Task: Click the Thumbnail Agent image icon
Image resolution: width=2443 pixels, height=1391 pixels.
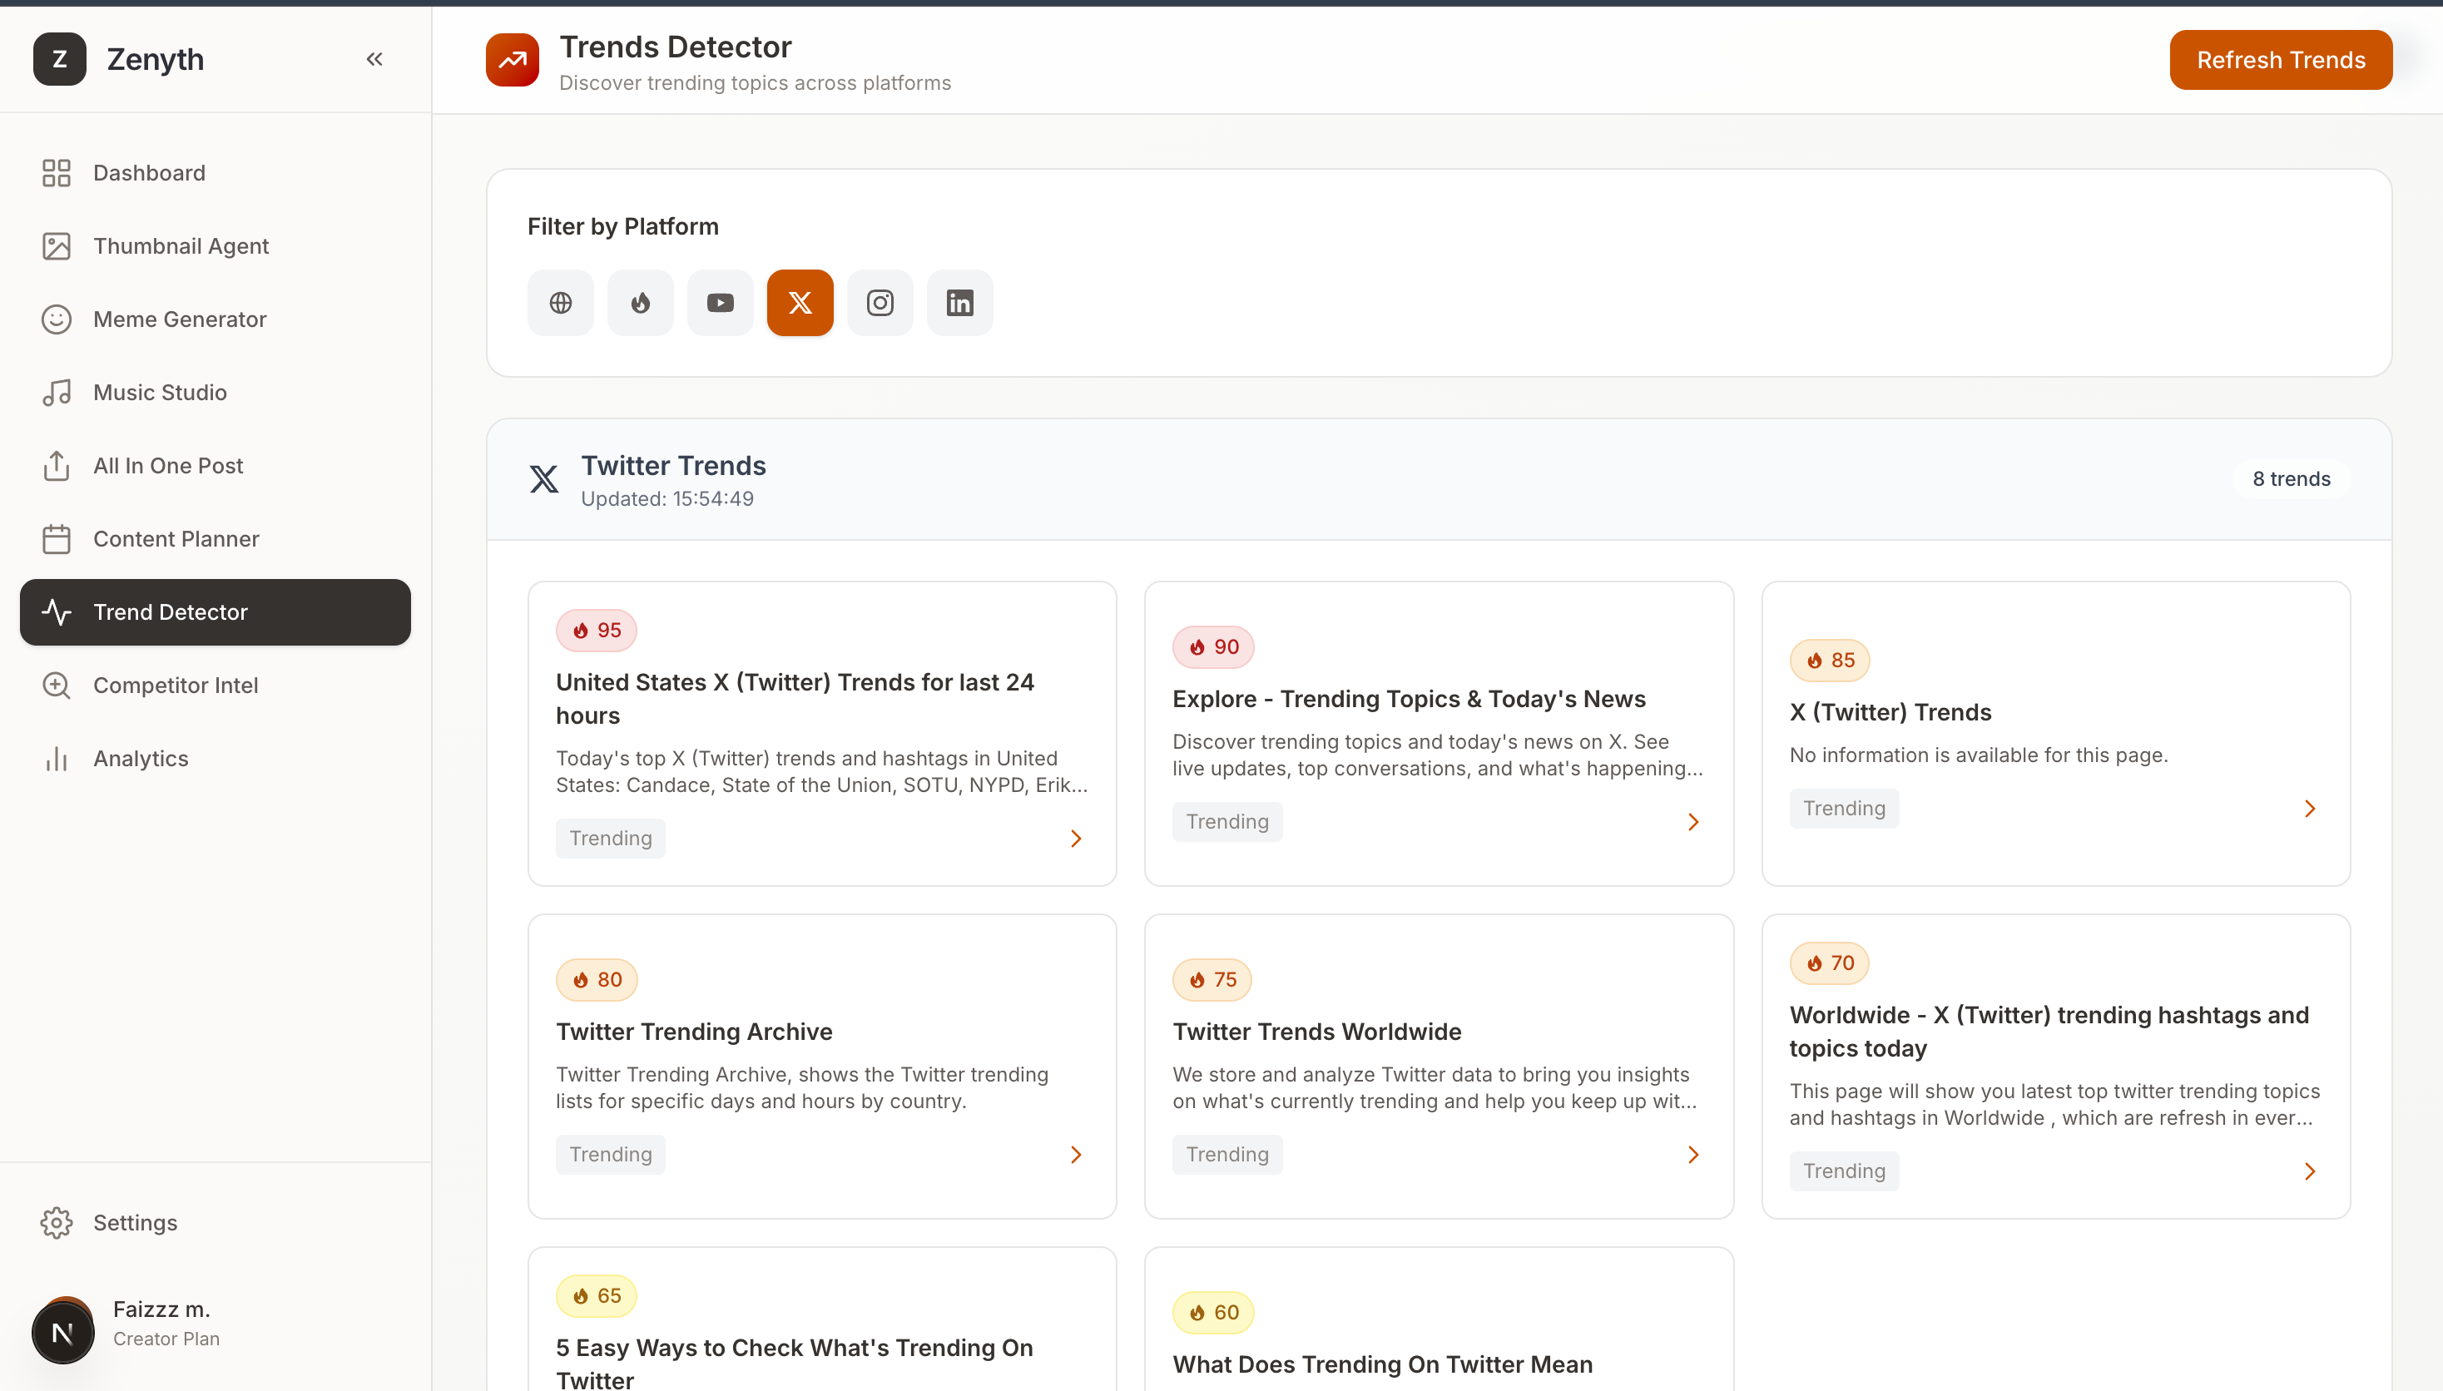Action: click(57, 246)
